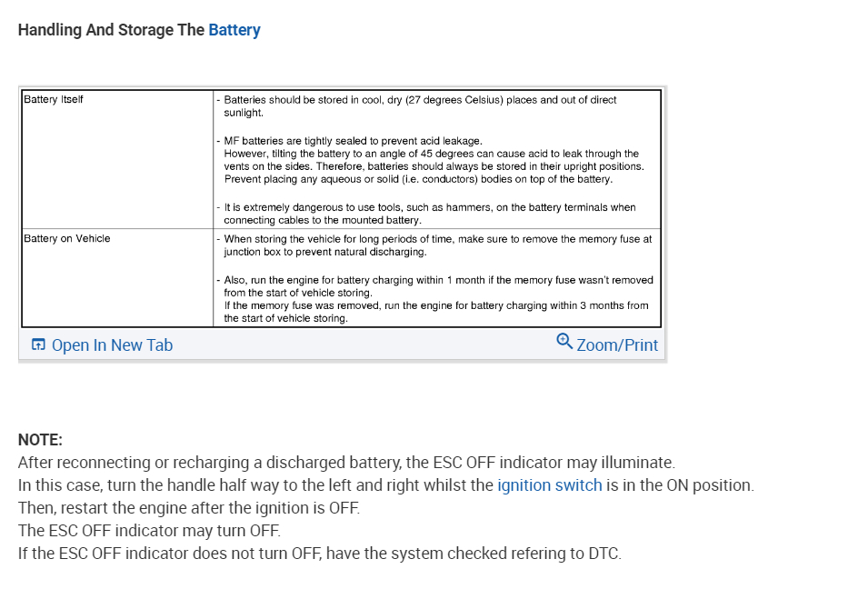This screenshot has height=589, width=848.
Task: Click the MF batteries tightly sealed text
Action: coord(353,141)
